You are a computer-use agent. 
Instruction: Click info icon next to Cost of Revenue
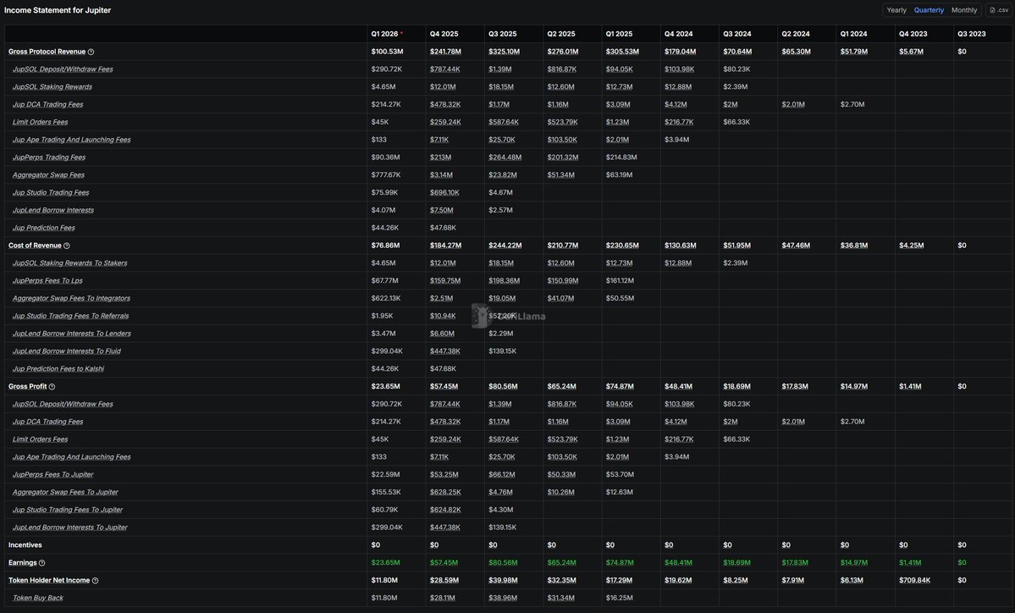(x=67, y=246)
